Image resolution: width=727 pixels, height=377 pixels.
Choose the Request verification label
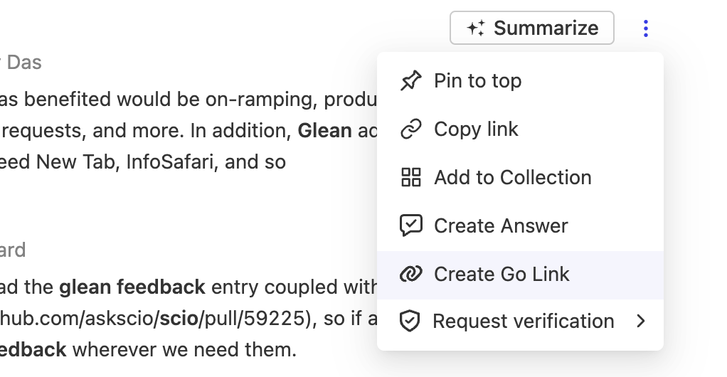(524, 322)
